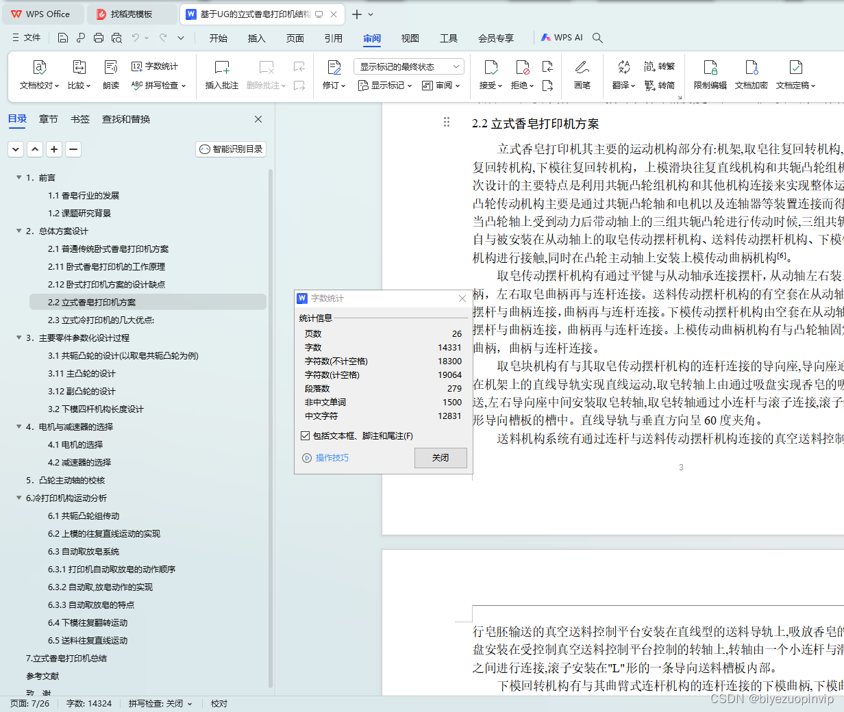
Task: Close the navigation pane with X
Action: tap(258, 119)
